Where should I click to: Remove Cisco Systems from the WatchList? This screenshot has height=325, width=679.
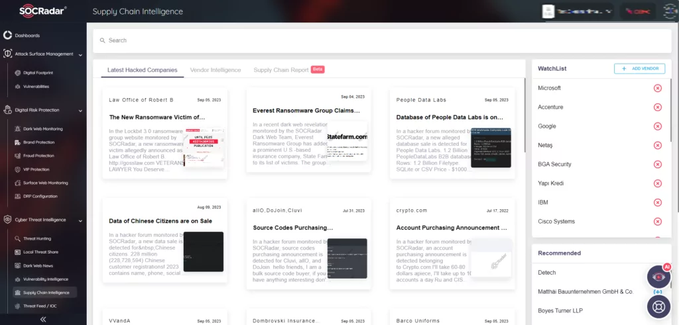(x=657, y=221)
